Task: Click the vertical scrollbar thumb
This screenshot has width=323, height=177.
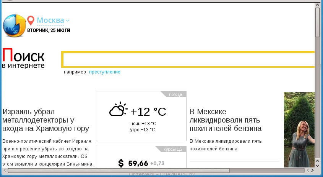Action: 317,22
